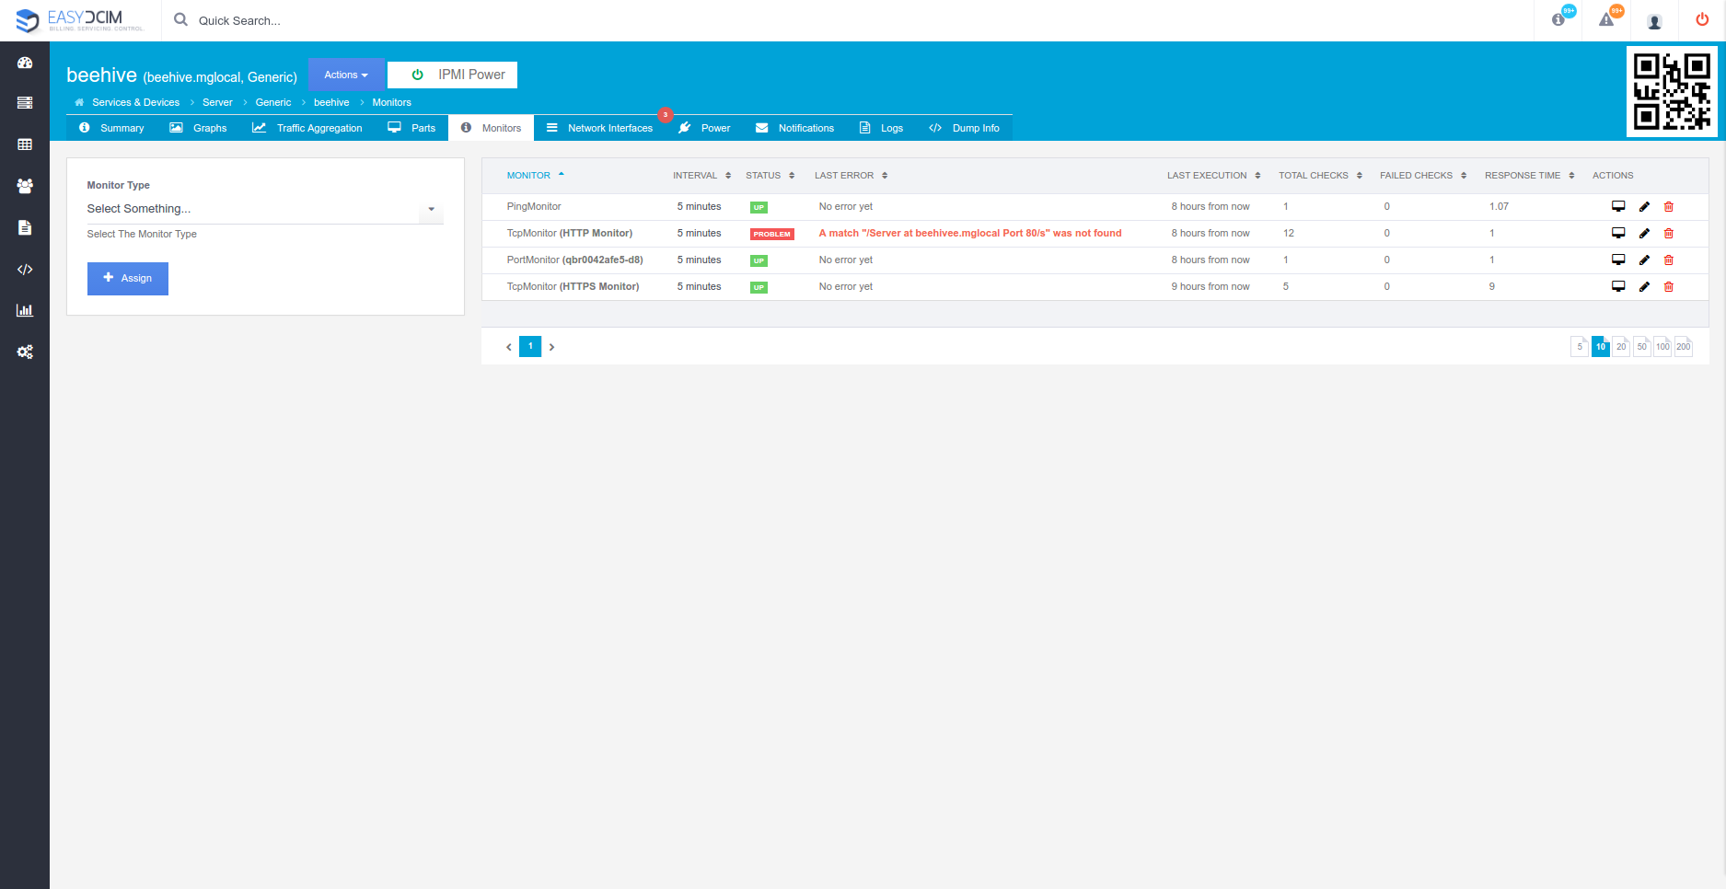Open the settings gears sidebar icon
This screenshot has height=889, width=1726.
click(25, 352)
